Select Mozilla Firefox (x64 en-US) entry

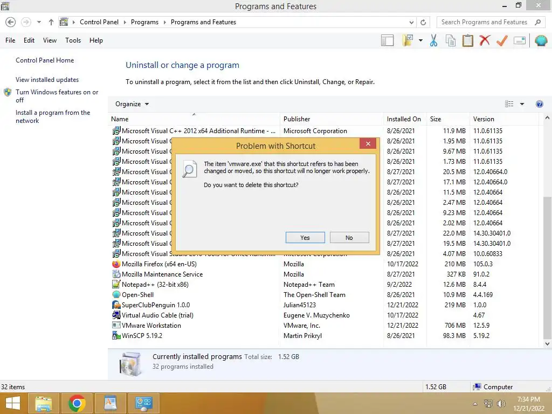pyautogui.click(x=323, y=264)
